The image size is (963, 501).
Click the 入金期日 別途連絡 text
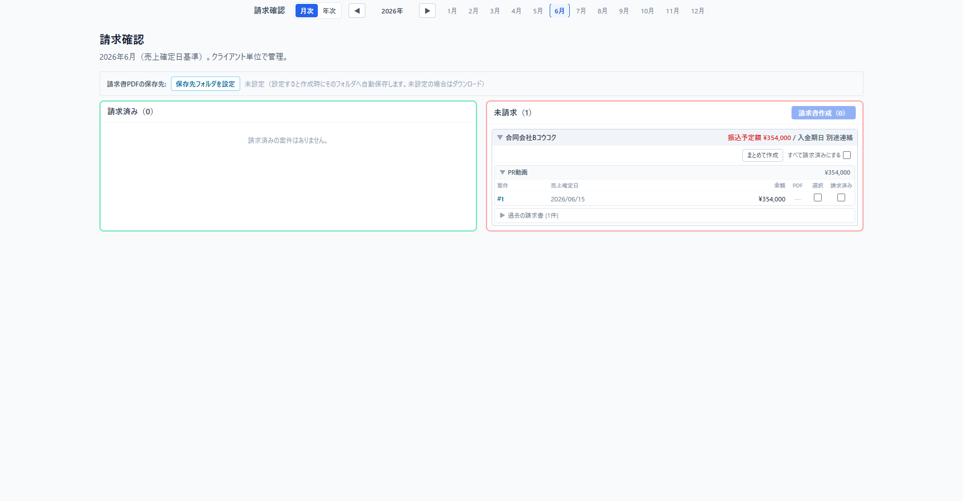click(x=825, y=138)
